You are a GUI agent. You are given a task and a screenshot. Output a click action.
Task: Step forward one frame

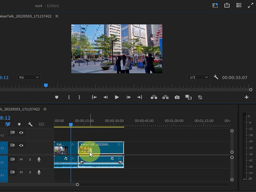pos(129,97)
